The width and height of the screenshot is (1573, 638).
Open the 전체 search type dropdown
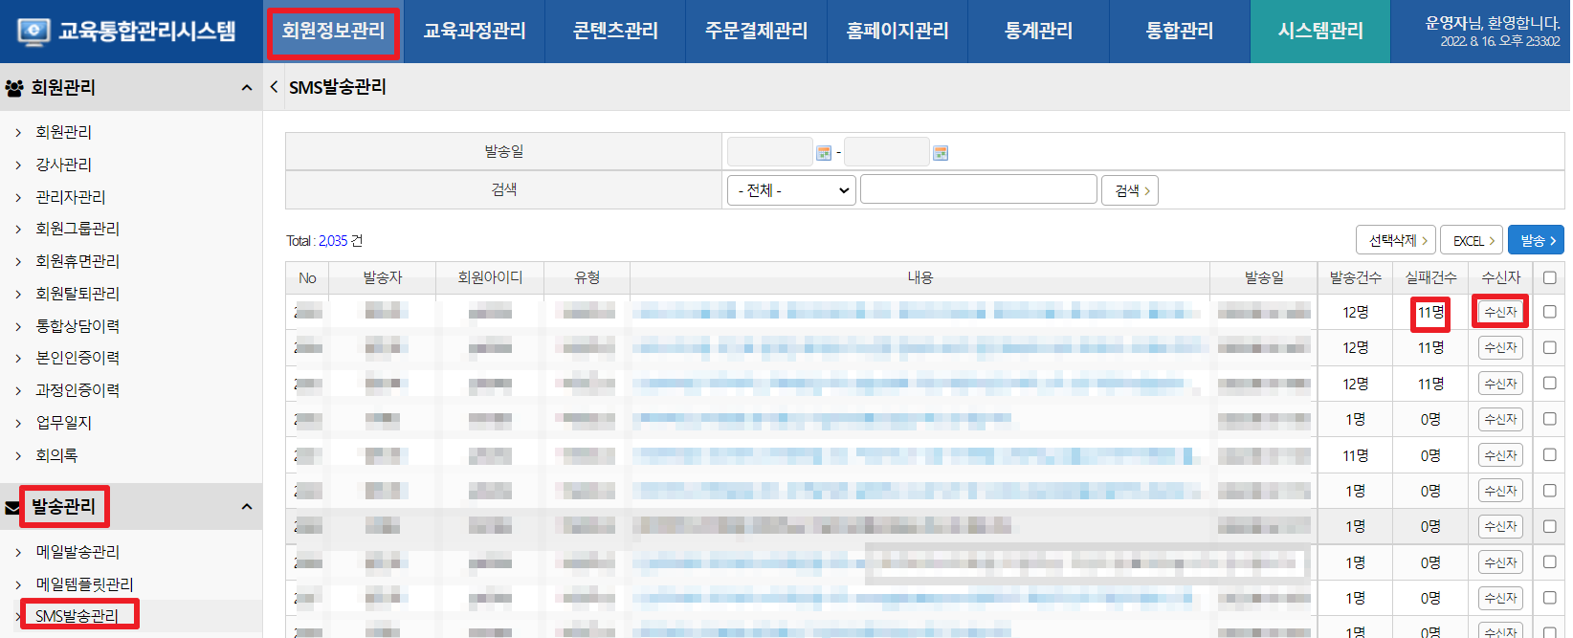pos(791,190)
